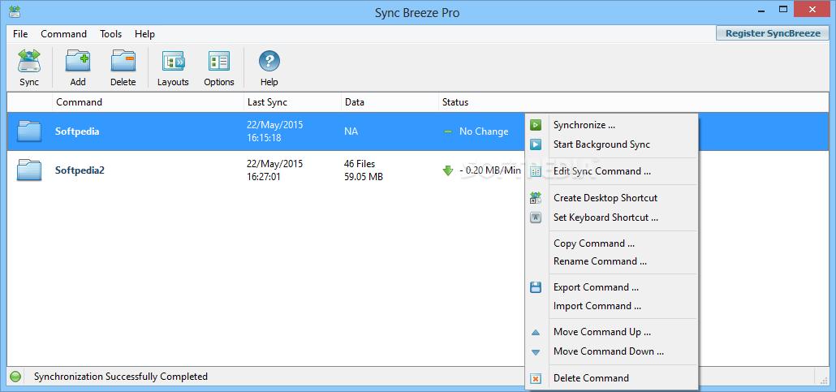The image size is (836, 392).
Task: Open the Options toolbar icon
Action: [219, 62]
